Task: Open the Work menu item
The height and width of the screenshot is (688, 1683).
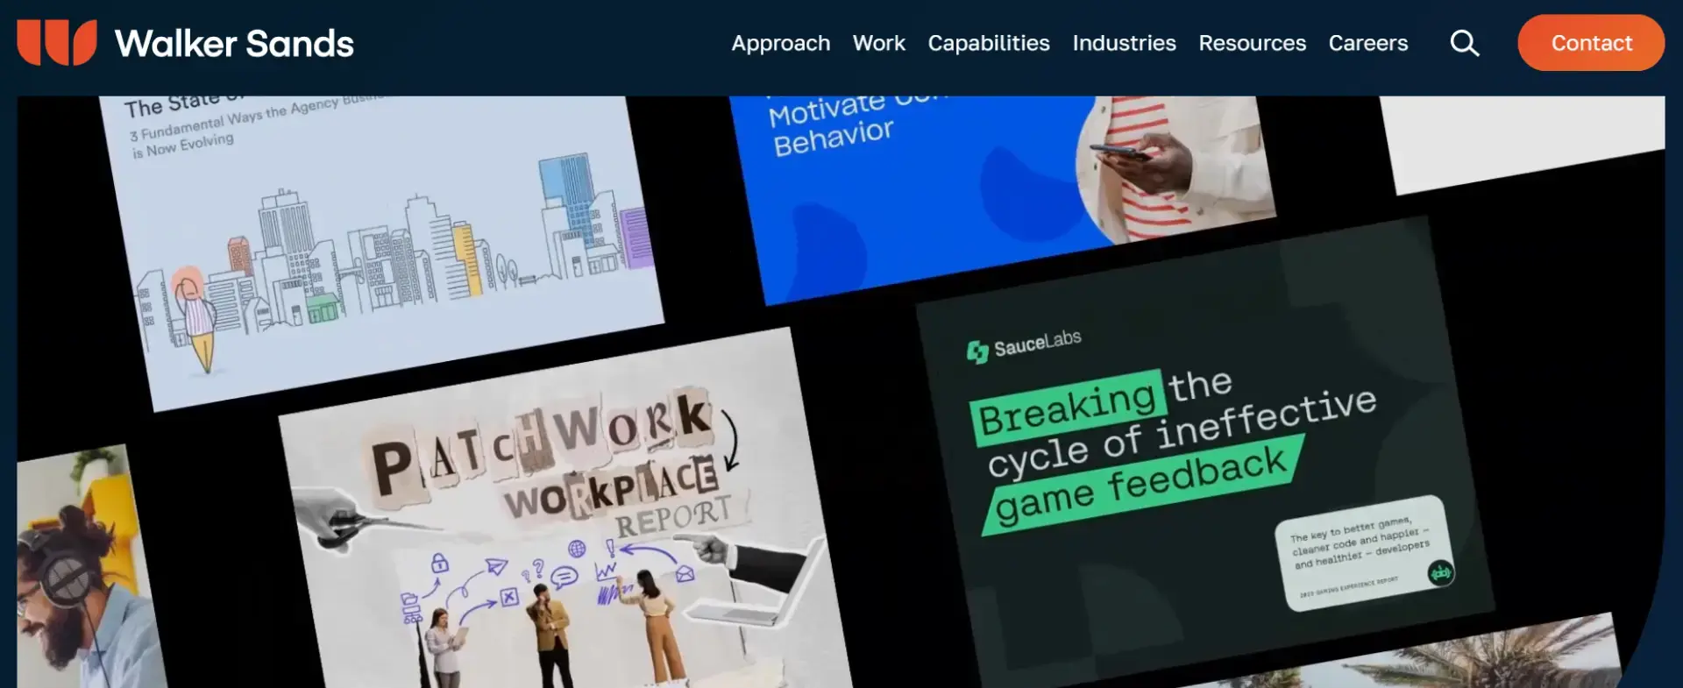Action: tap(878, 43)
